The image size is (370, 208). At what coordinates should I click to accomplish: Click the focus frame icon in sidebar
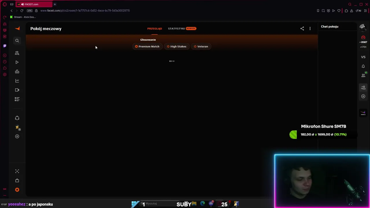[x=17, y=171]
